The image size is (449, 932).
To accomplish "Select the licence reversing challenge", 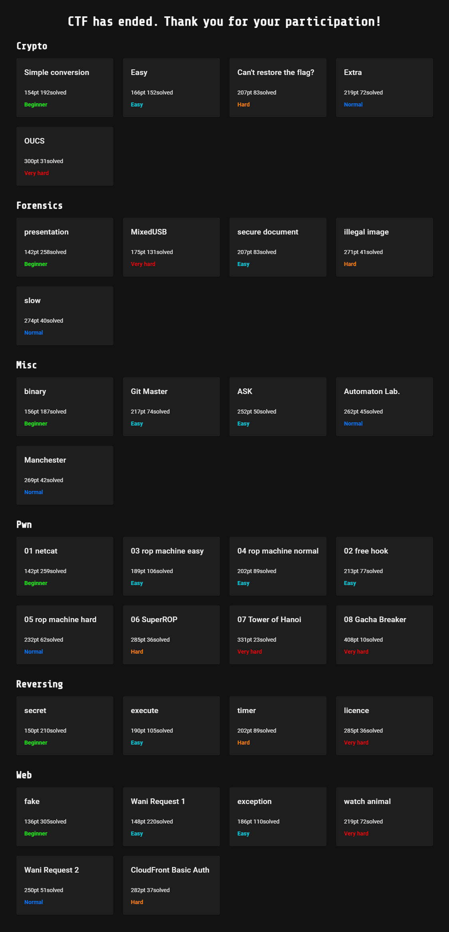I will [384, 726].
